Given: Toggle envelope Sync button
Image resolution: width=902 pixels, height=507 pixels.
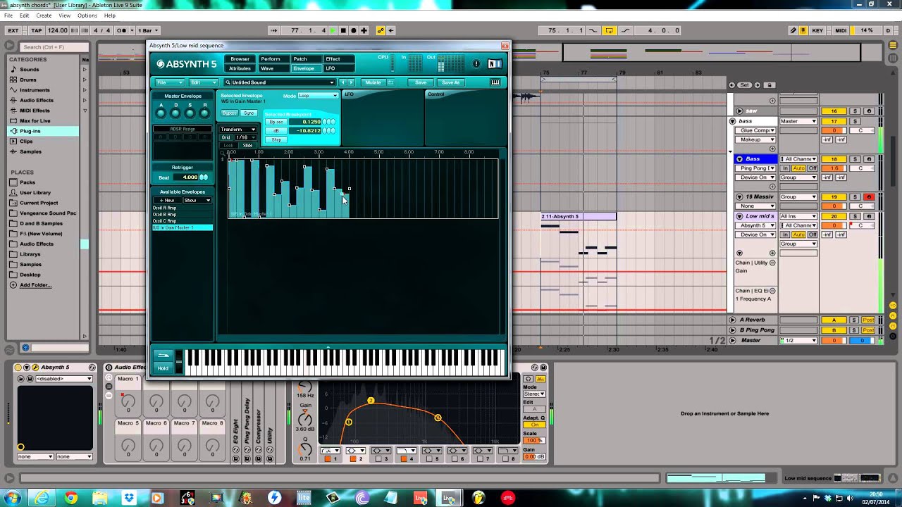Looking at the screenshot, I should point(249,113).
